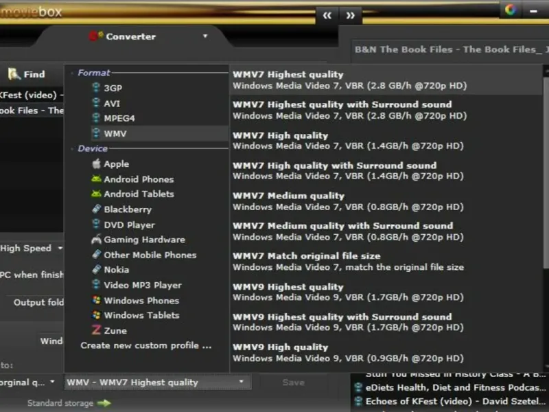Open the WMV - WMV7 Highest quality combo box

click(158, 382)
